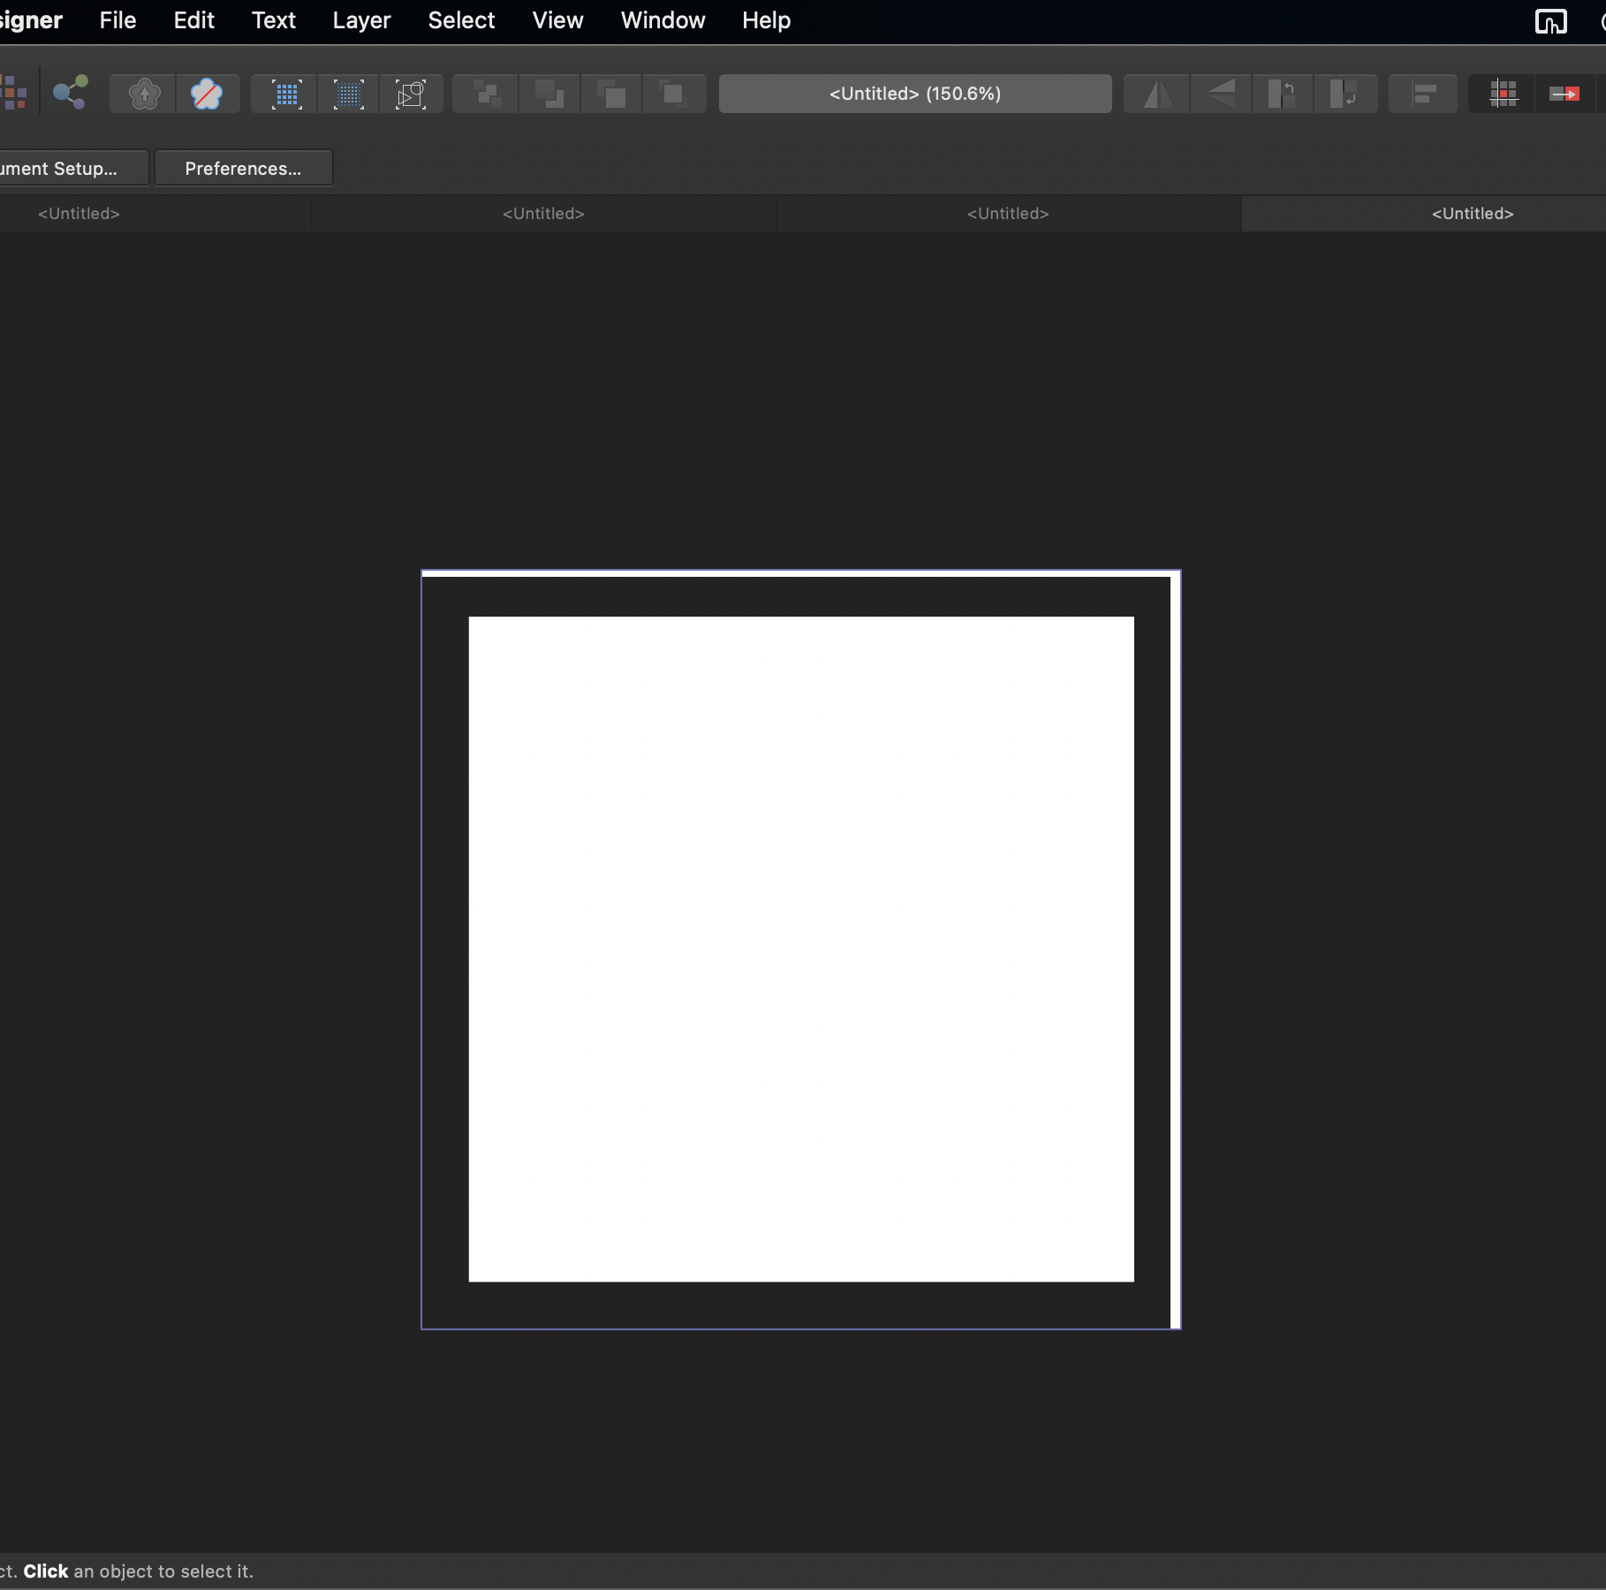Open the Alignment options icon

click(1423, 94)
